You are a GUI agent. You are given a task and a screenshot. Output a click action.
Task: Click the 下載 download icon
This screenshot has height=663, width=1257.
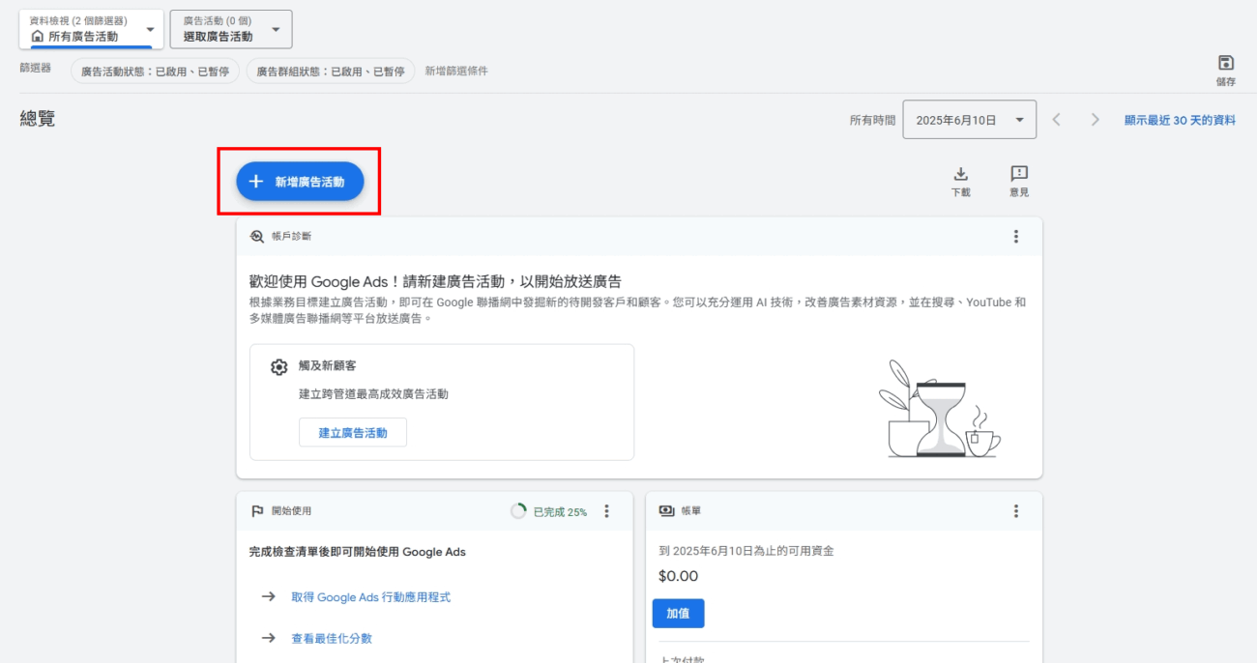[x=960, y=181]
